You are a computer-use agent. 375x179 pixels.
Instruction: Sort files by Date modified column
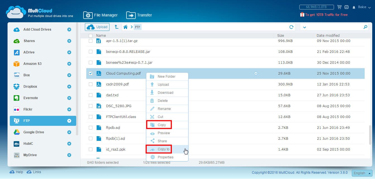tap(328, 36)
